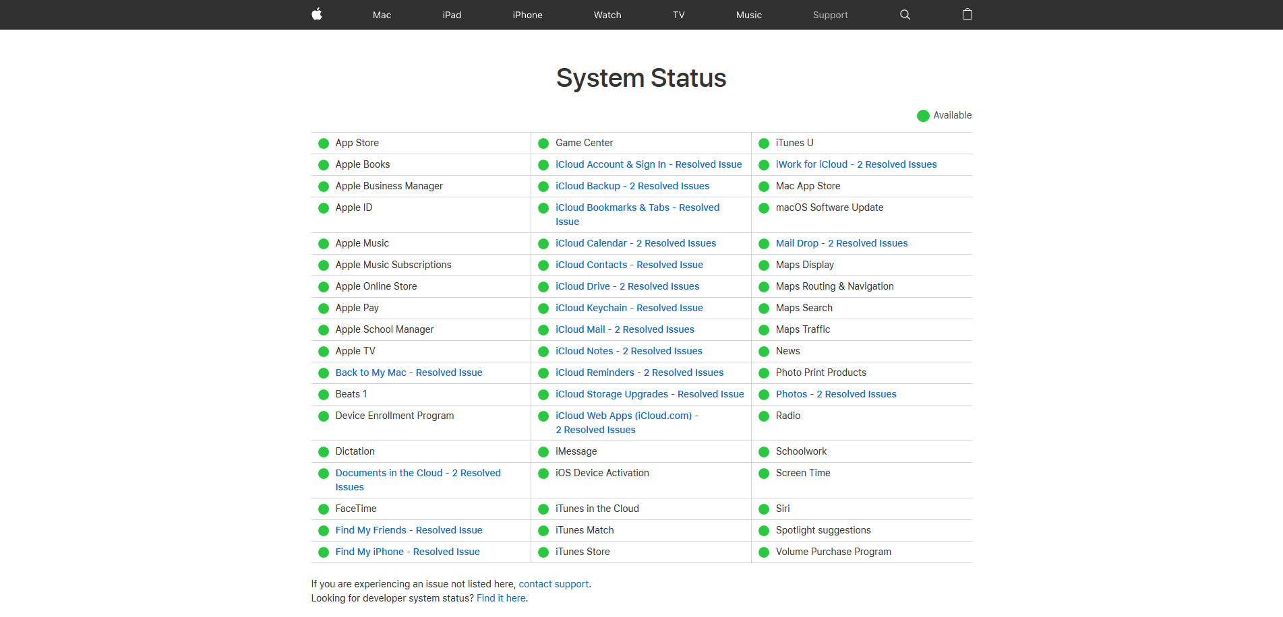Click green status dot beside Siri
Image resolution: width=1283 pixels, height=617 pixels.
pyautogui.click(x=764, y=509)
